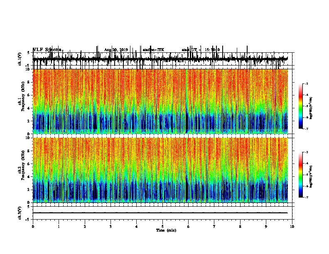Screen dimensions: 329x254
Task: Click the "ch.3(V)" axis label
Action: pos(20,213)
